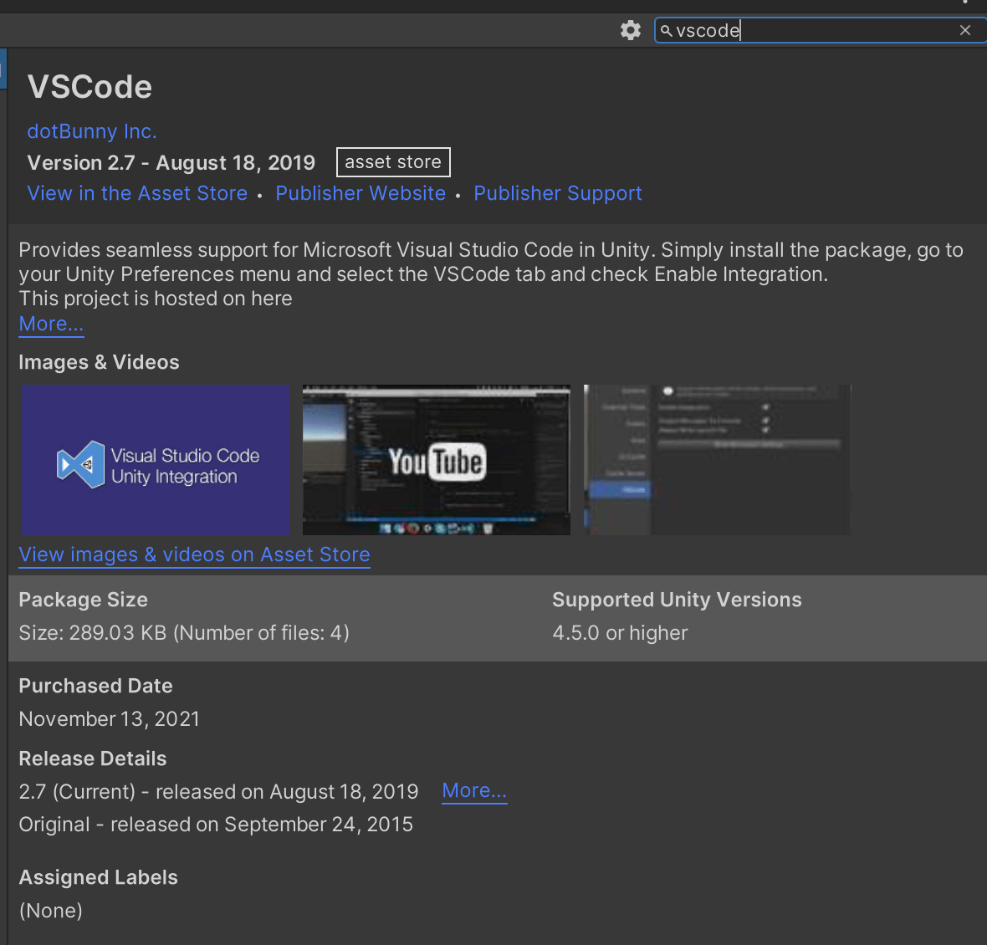The width and height of the screenshot is (987, 945).
Task: Show more release details via More link
Action: pos(474,791)
